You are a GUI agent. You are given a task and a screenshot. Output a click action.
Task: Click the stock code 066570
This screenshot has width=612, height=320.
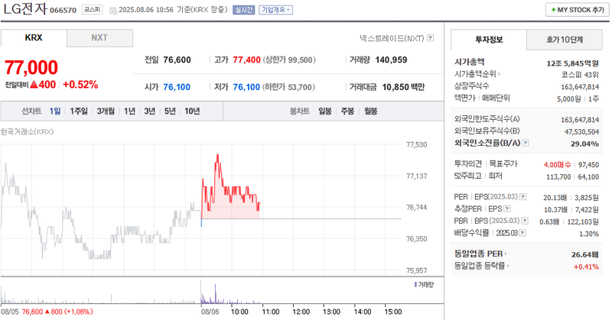pyautogui.click(x=63, y=11)
